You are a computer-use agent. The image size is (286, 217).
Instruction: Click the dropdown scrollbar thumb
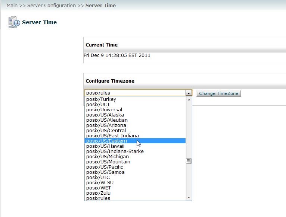click(x=189, y=161)
